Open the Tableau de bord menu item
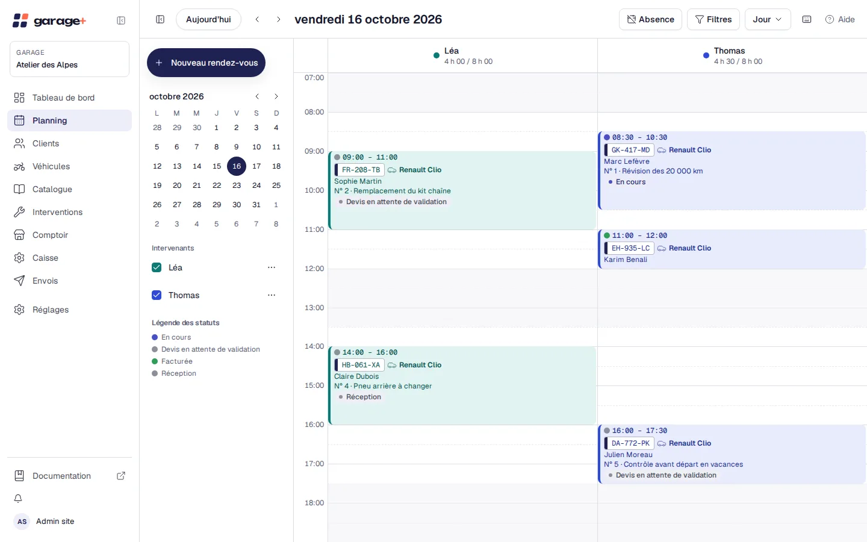Screen dimensions: 867x542 pyautogui.click(x=69, y=98)
